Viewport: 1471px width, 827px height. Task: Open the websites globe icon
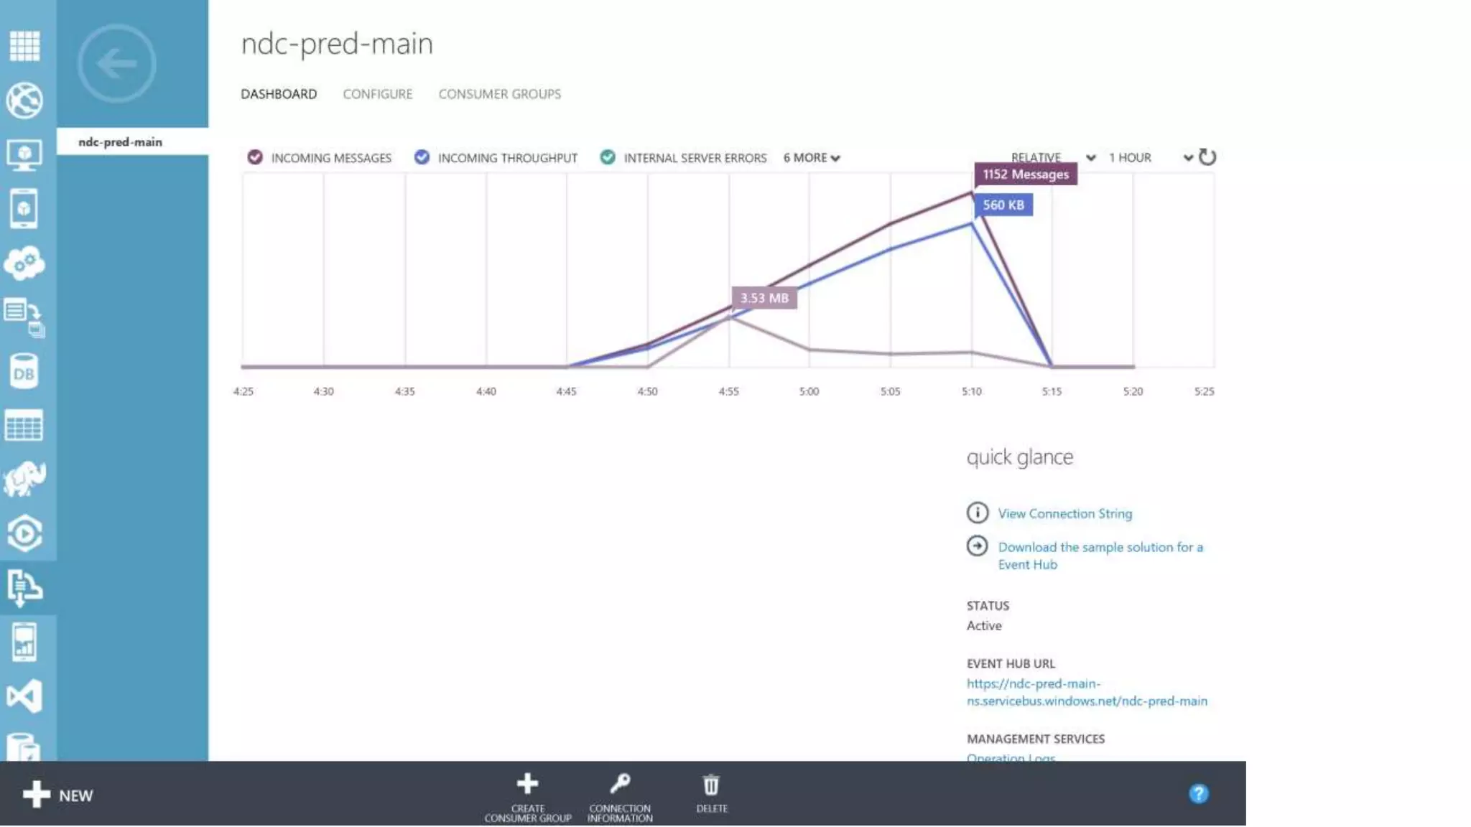click(24, 100)
